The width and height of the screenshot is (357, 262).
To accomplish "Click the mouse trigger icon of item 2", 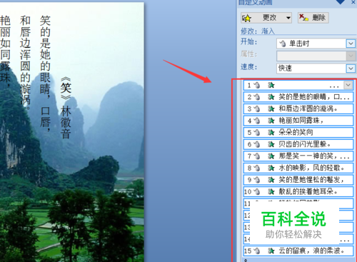I will 257,97.
